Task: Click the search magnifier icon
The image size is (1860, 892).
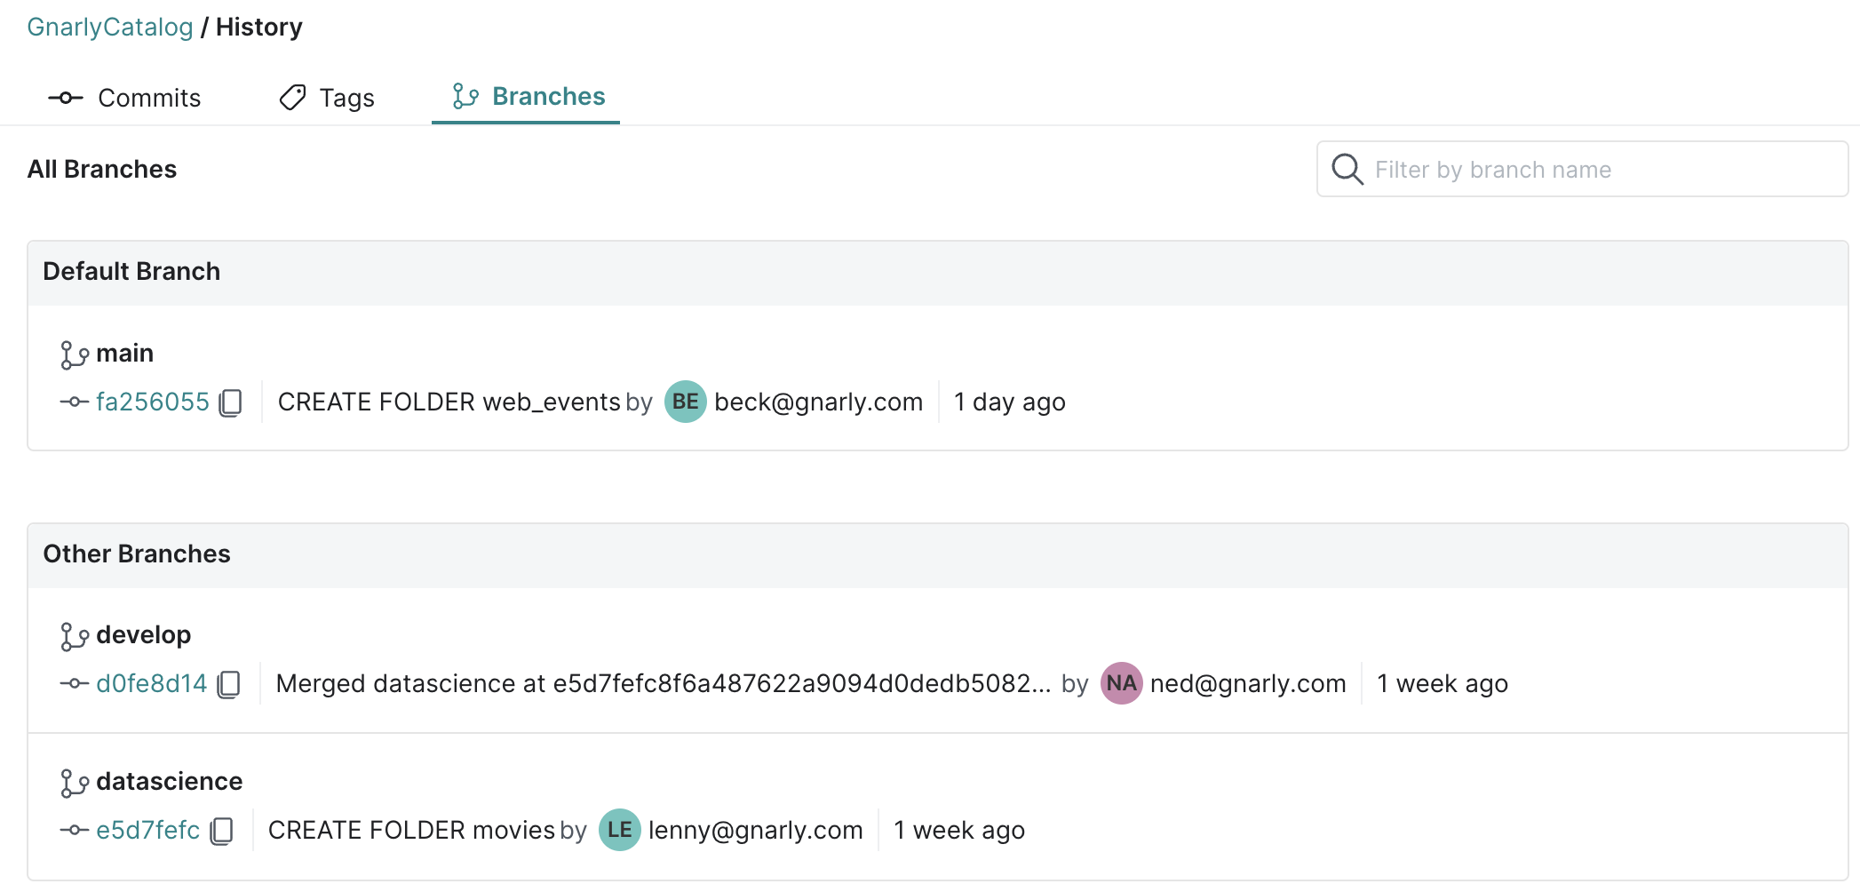Action: click(1347, 169)
